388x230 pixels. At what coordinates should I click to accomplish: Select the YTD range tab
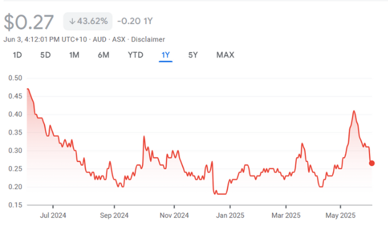pyautogui.click(x=135, y=55)
